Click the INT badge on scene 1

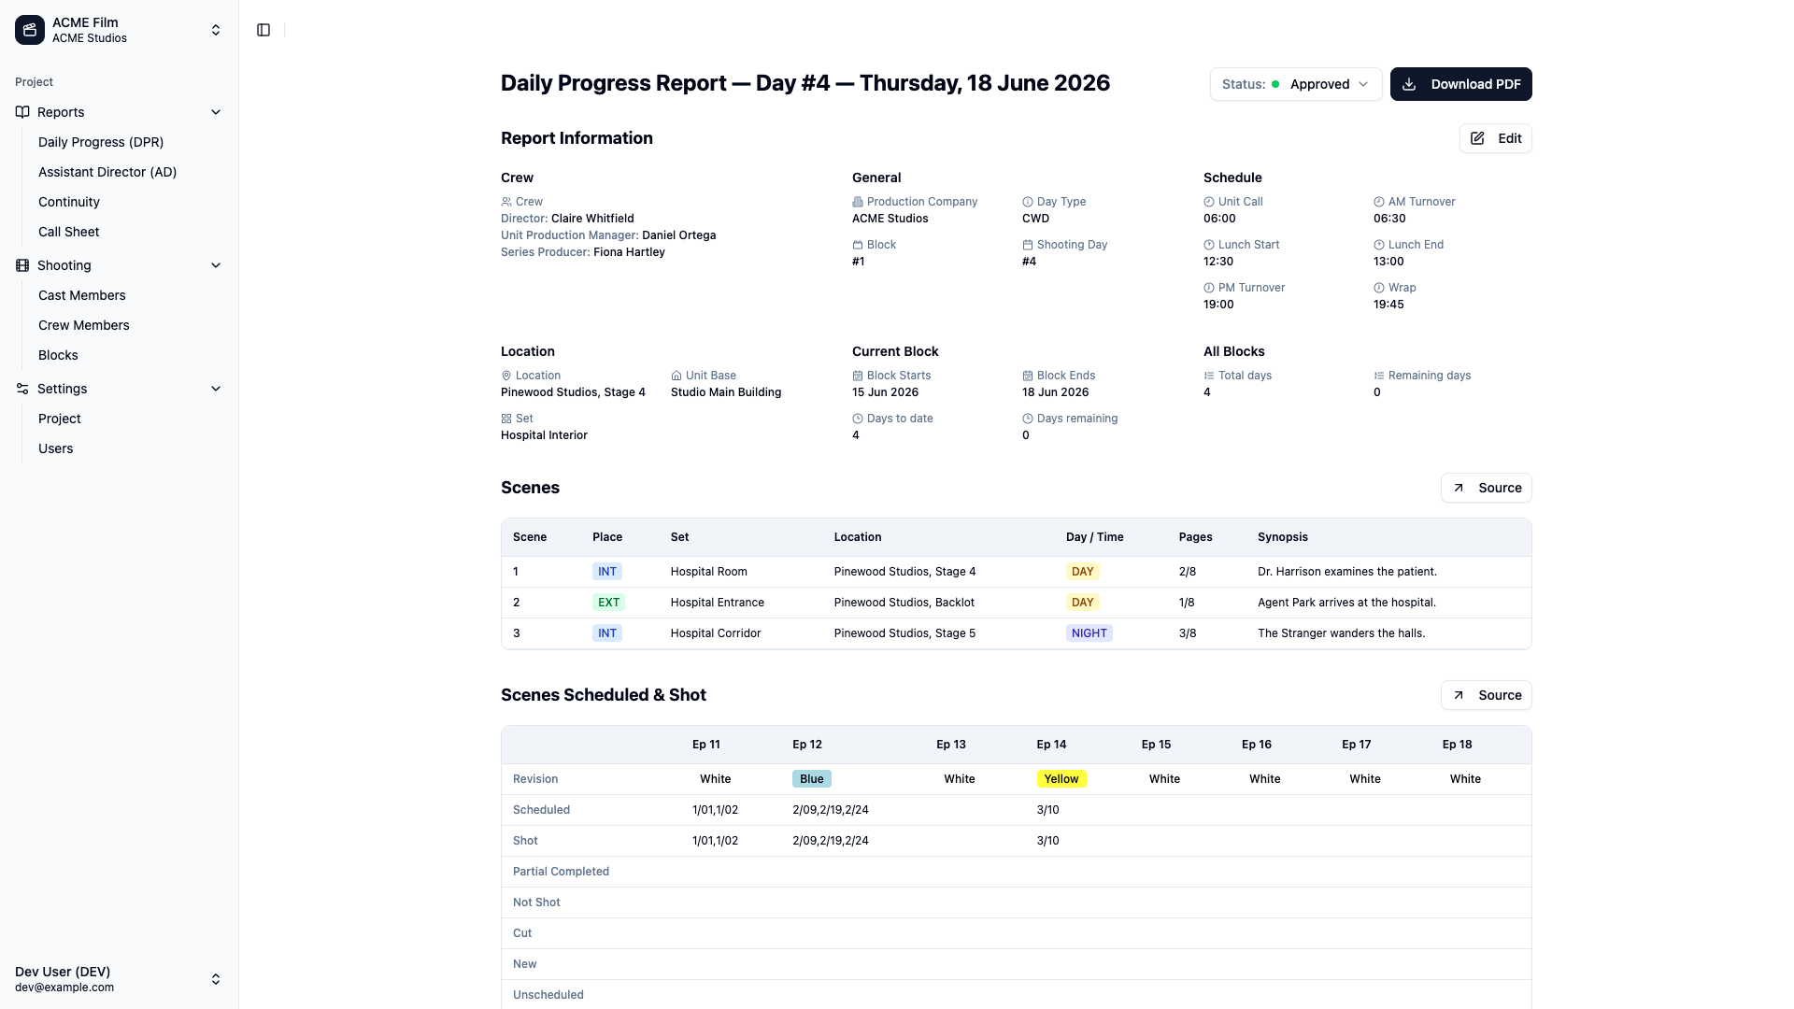[x=607, y=572]
